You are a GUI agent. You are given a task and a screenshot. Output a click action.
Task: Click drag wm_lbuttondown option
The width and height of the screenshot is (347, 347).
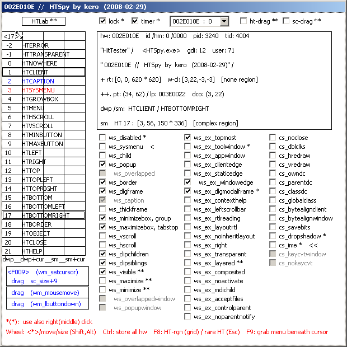click(47, 304)
